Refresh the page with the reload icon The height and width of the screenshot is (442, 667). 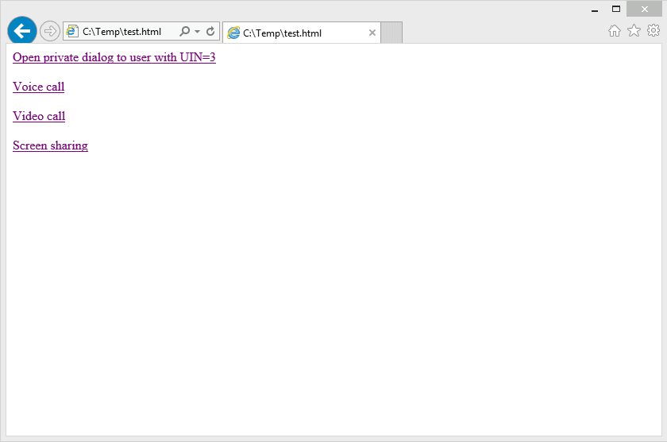click(x=210, y=32)
